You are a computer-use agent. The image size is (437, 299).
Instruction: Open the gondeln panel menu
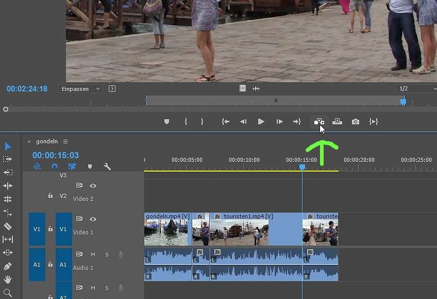(65, 141)
